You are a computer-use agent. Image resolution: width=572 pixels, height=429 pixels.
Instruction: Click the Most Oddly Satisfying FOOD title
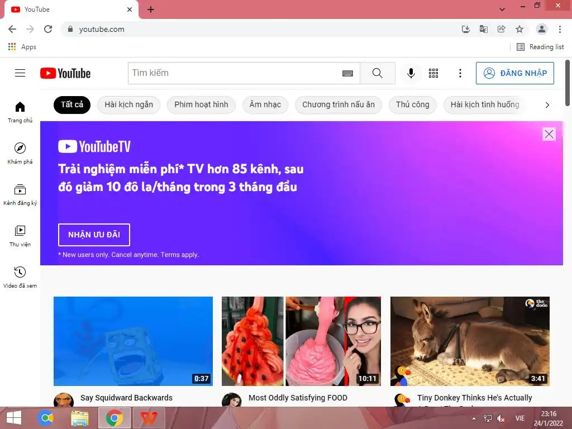click(x=298, y=398)
